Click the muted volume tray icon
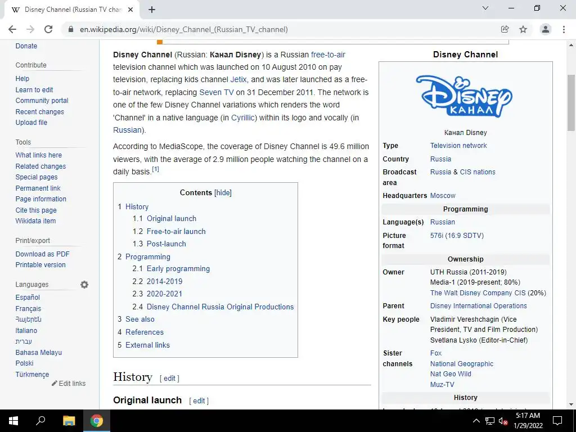The image size is (576, 432). pyautogui.click(x=503, y=421)
